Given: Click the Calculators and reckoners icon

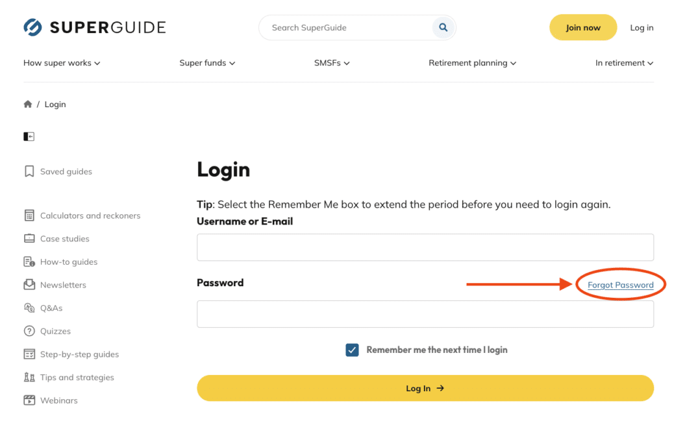Looking at the screenshot, I should pyautogui.click(x=29, y=215).
